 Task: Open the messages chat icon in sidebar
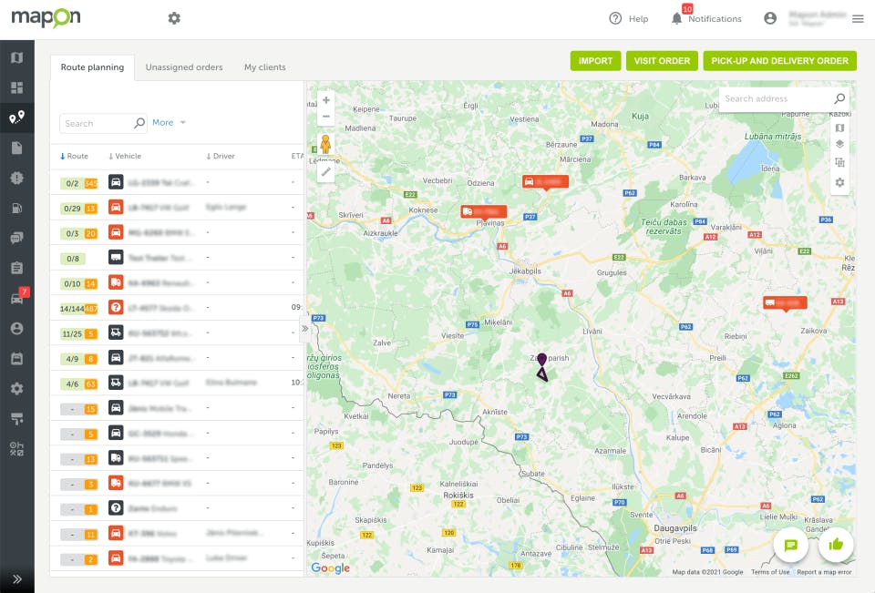pyautogui.click(x=16, y=239)
